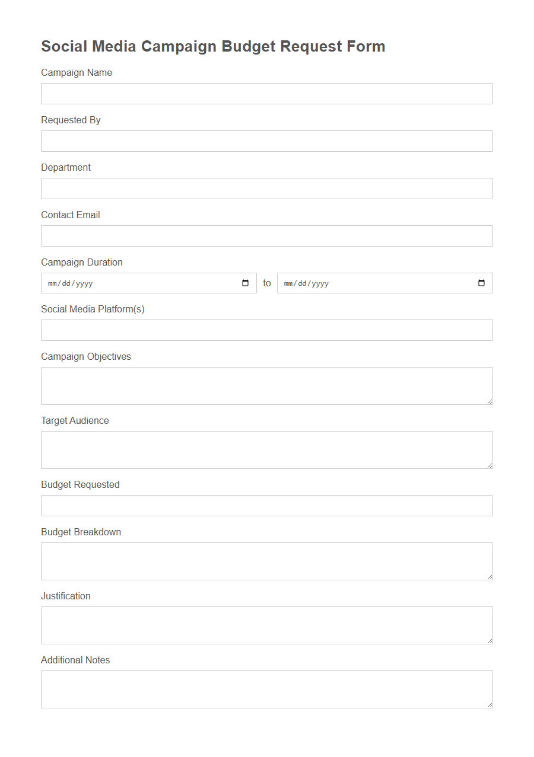The image size is (534, 757).
Task: Click the Target Audience resize grip
Action: point(491,467)
